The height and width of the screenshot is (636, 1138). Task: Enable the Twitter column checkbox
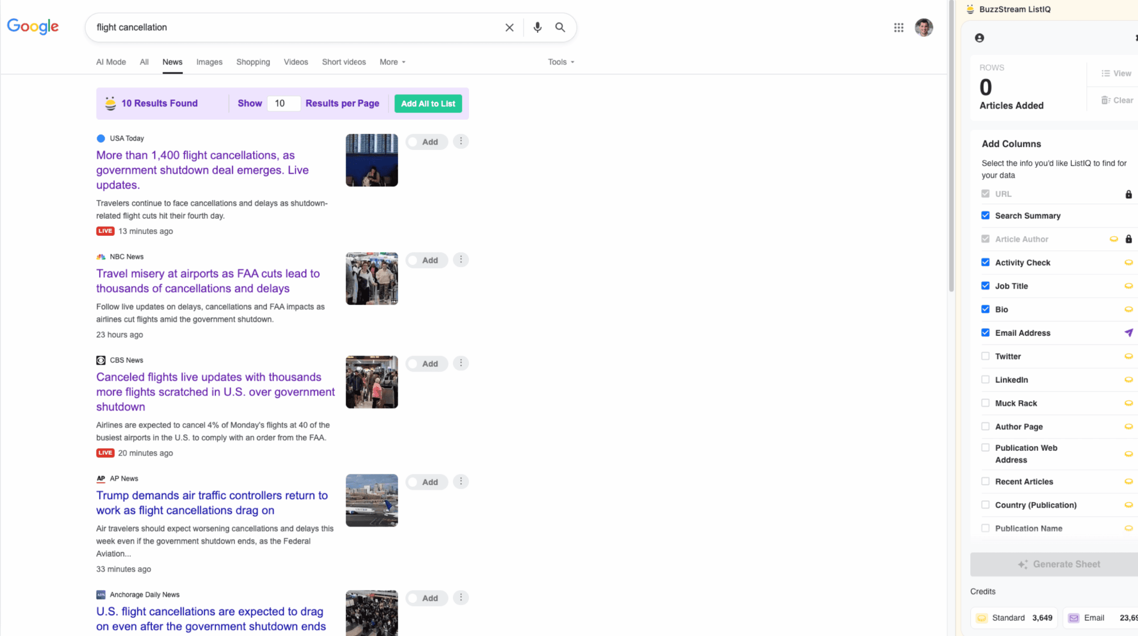[x=986, y=356]
